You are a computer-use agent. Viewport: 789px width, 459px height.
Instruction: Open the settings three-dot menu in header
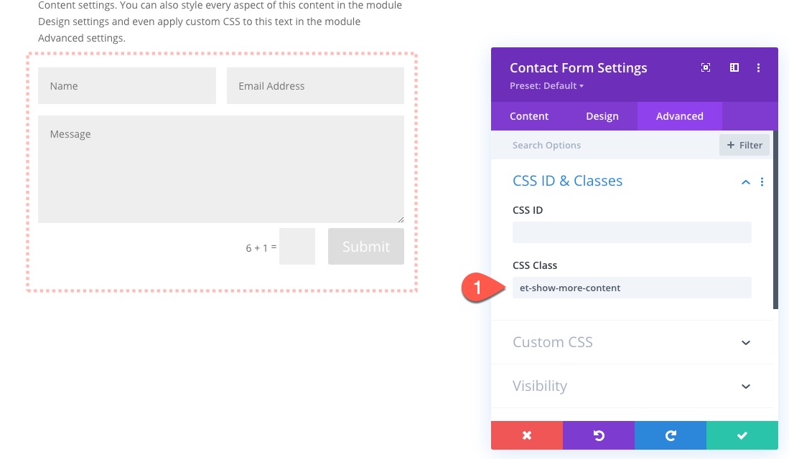[758, 67]
